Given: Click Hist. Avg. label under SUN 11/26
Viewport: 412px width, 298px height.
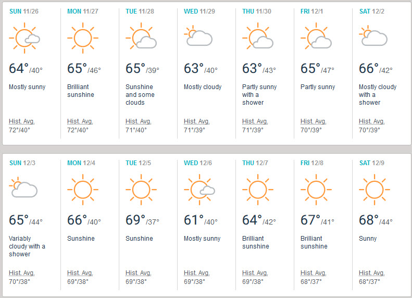Looking at the screenshot, I should pyautogui.click(x=21, y=121).
